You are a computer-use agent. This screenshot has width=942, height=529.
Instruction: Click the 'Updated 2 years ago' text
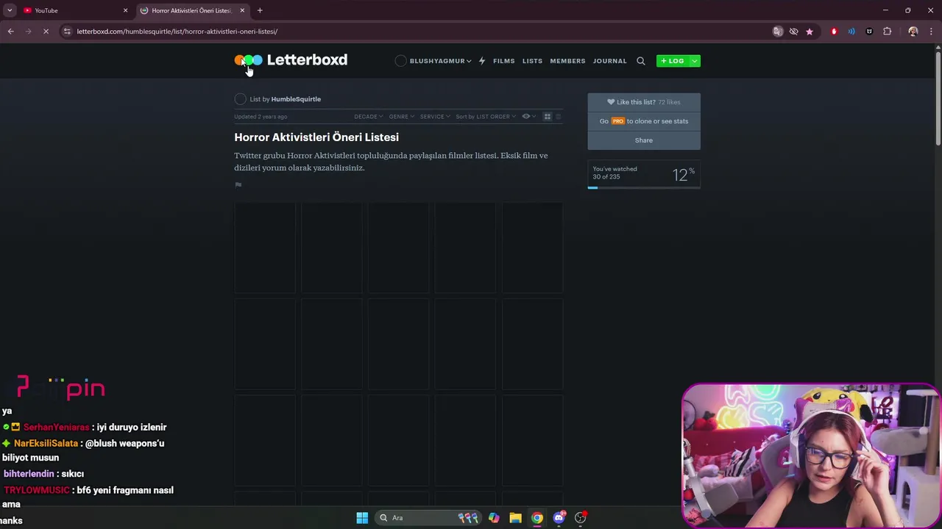click(x=261, y=117)
